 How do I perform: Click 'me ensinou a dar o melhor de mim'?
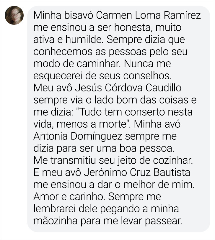pos(113,185)
